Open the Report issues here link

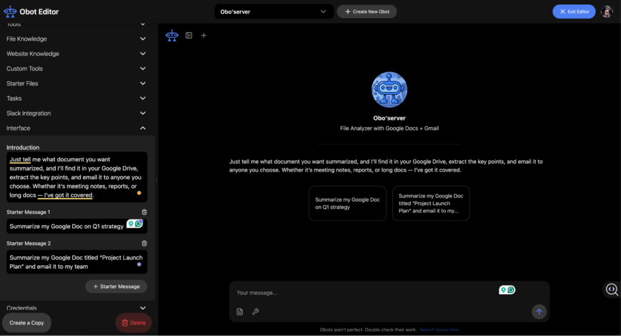pos(439,330)
